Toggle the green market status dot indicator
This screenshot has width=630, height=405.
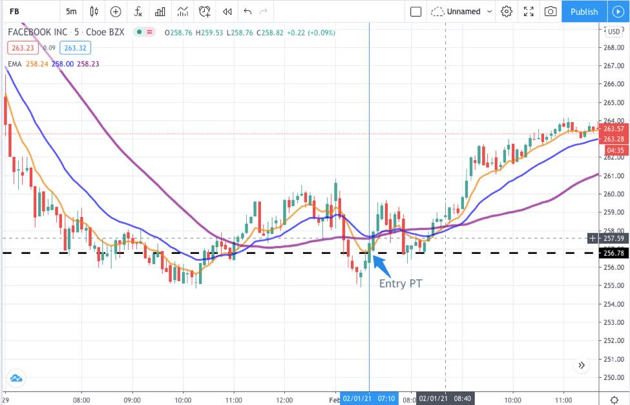(140, 32)
